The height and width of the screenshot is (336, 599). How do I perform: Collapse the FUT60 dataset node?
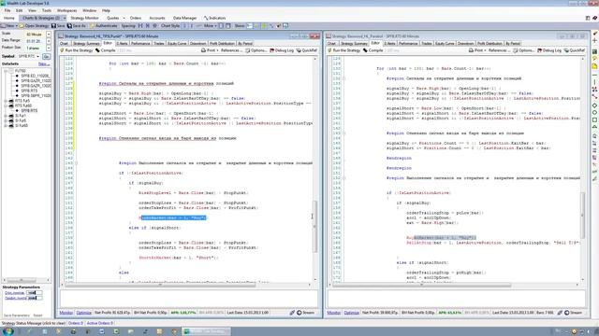pos(6,71)
